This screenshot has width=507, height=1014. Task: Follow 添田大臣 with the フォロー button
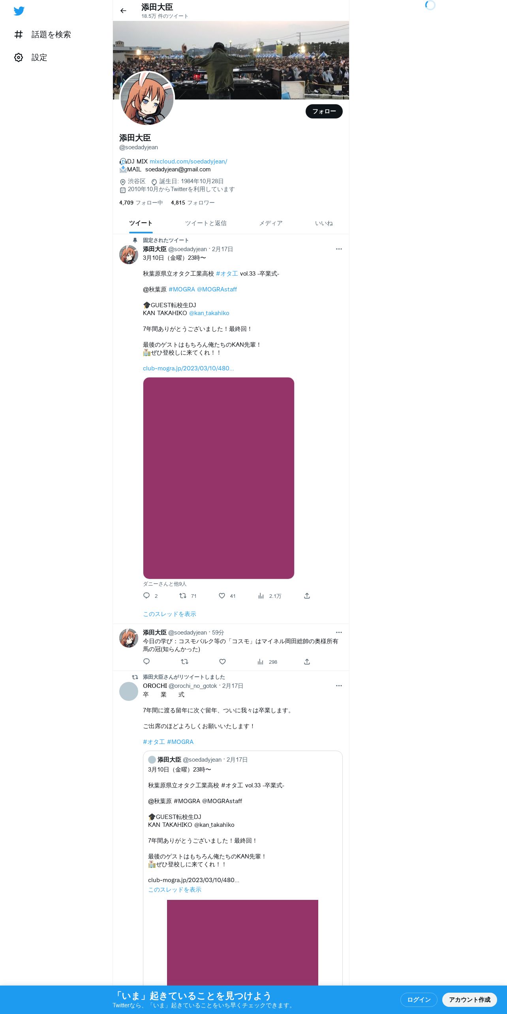pyautogui.click(x=324, y=111)
